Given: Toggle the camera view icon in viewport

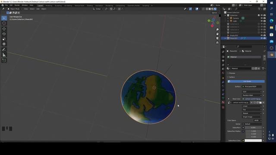Looking at the screenshot, I should click(x=217, y=38).
